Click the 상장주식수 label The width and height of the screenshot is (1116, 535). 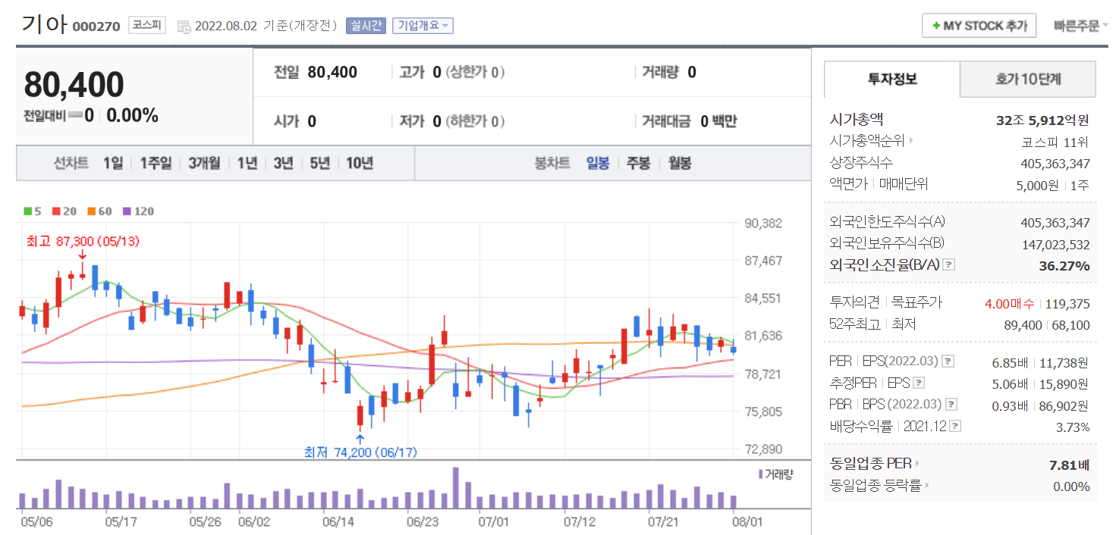862,162
